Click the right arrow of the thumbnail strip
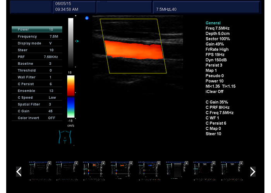Image resolution: width=271 pixels, height=193 pixels. coord(252,171)
